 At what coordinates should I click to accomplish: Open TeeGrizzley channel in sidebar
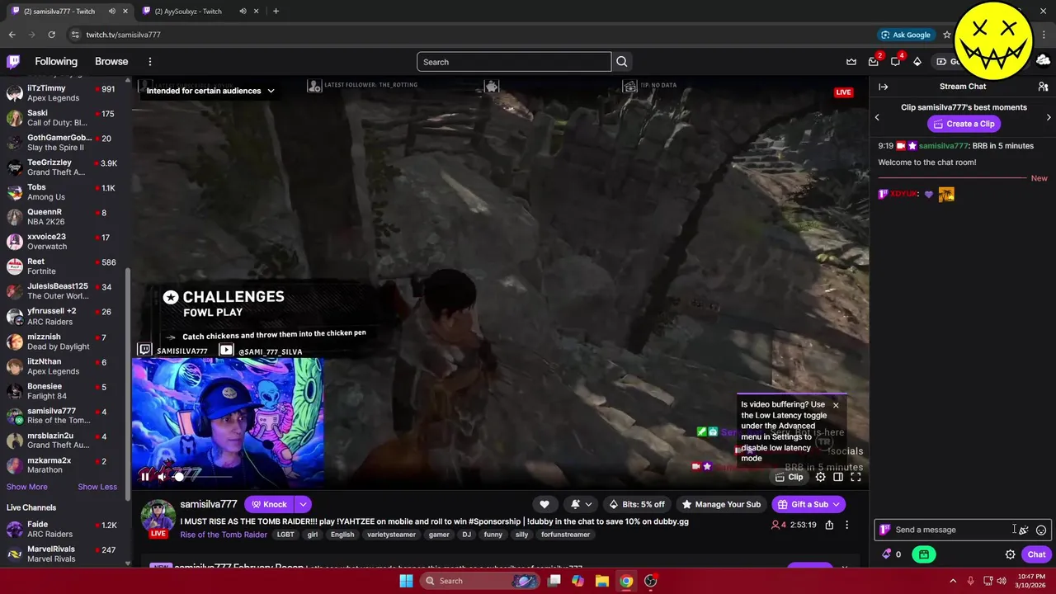pyautogui.click(x=64, y=167)
